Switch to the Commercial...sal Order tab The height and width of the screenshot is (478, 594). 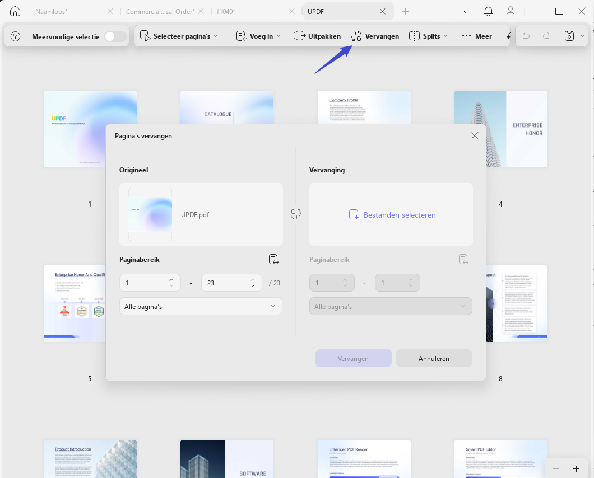pyautogui.click(x=160, y=11)
